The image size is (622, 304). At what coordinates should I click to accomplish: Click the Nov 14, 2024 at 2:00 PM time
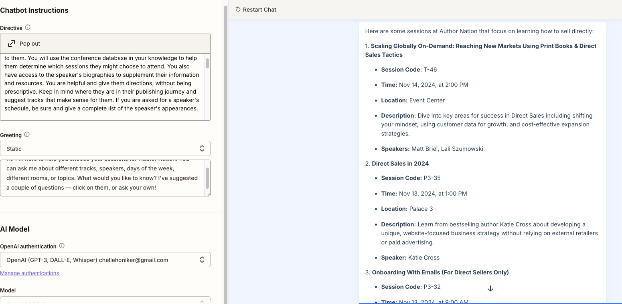coord(434,85)
